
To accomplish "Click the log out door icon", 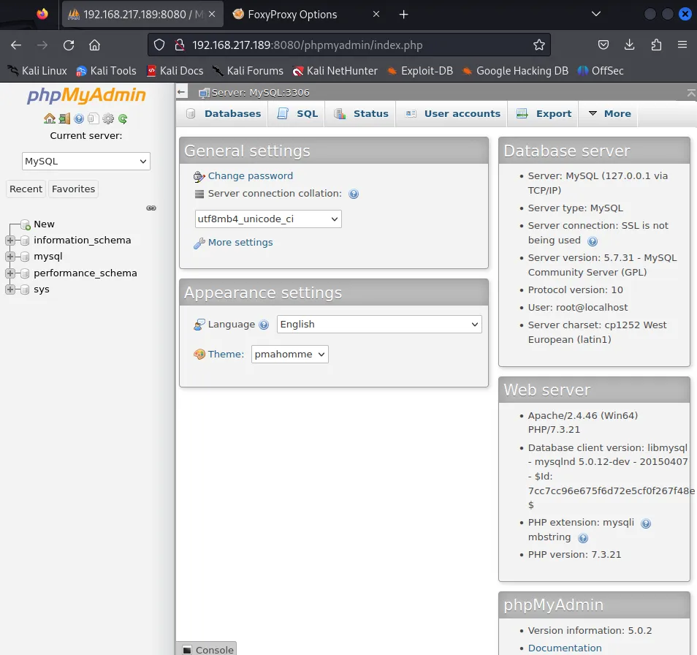I will click(x=64, y=118).
